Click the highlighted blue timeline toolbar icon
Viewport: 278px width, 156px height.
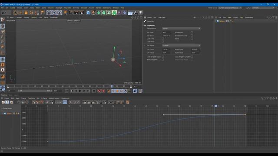click(x=65, y=102)
